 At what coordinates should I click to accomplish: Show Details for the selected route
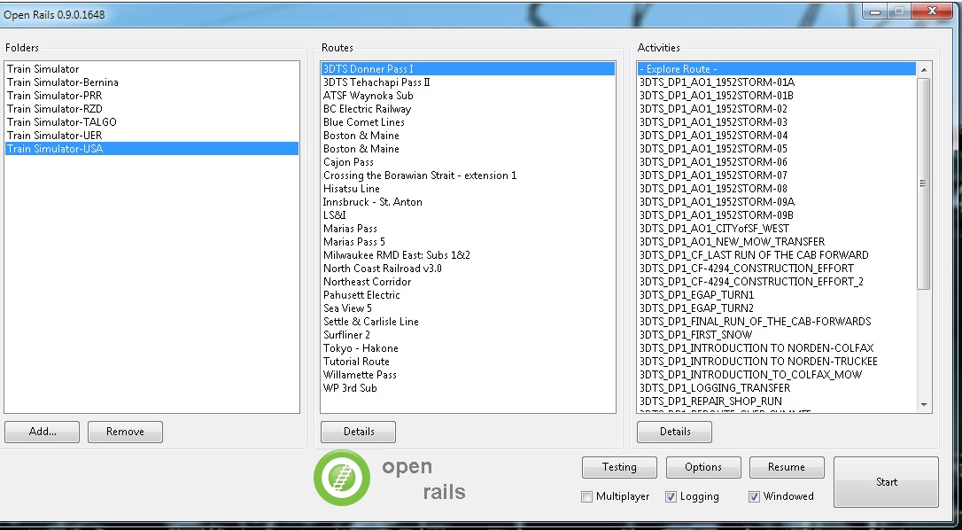358,432
